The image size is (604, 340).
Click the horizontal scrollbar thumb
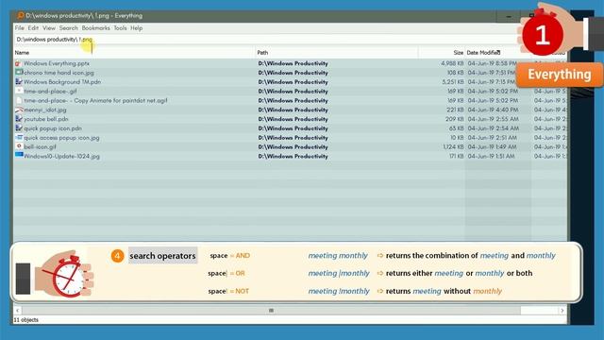click(271, 311)
